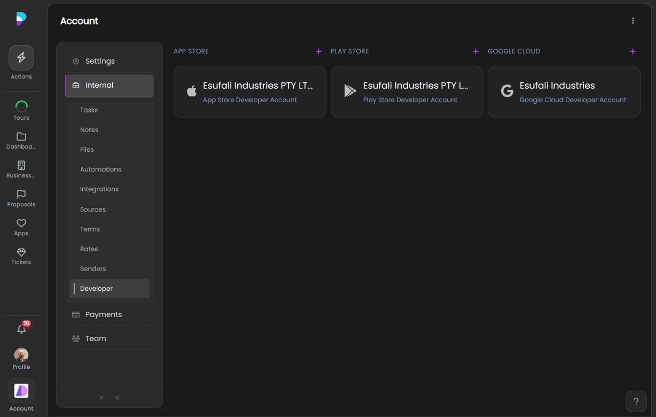Image resolution: width=656 pixels, height=417 pixels.
Task: Select Integrations in the Internal menu
Action: pyautogui.click(x=99, y=189)
